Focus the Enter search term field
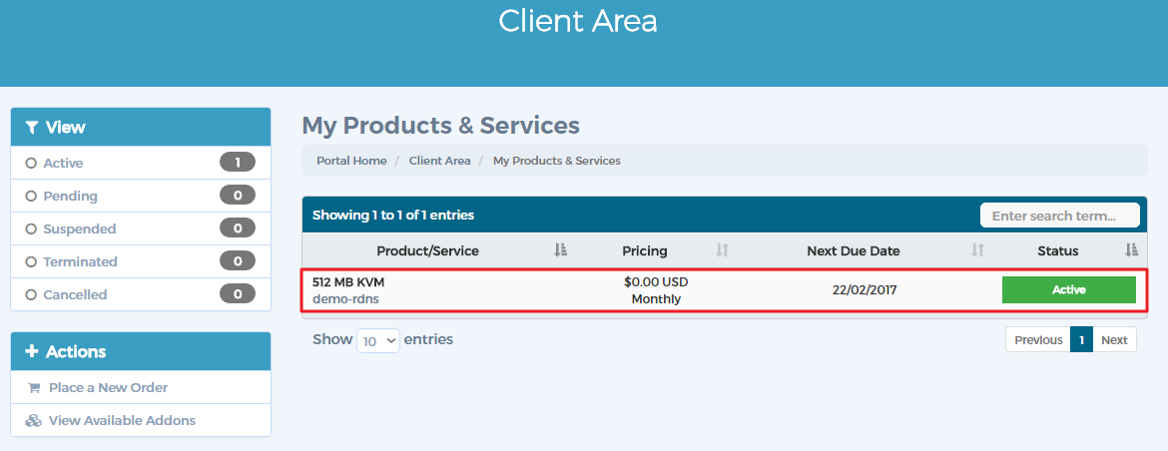The width and height of the screenshot is (1168, 451). (1059, 216)
